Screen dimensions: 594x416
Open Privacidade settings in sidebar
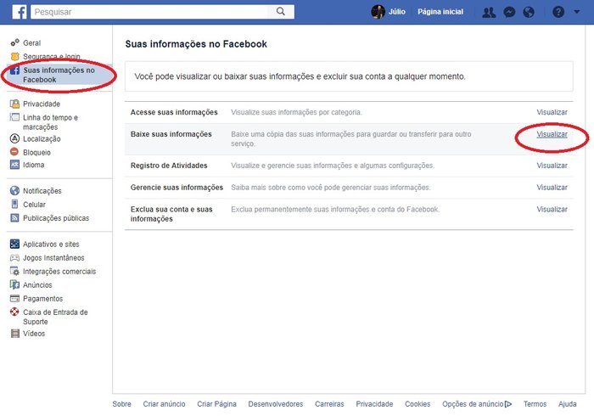tap(42, 104)
